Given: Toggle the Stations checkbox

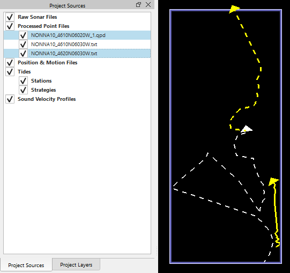Looking at the screenshot, I should (x=23, y=80).
